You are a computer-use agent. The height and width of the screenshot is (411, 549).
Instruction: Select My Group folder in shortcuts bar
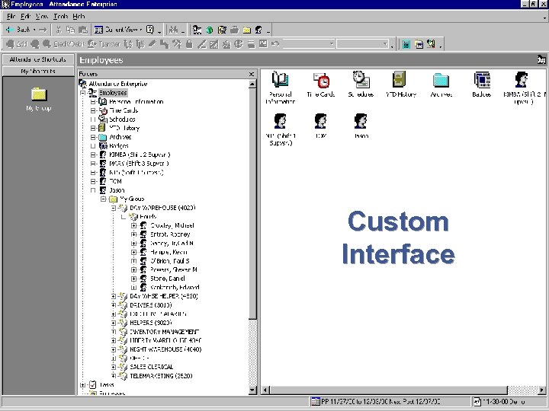(39, 94)
